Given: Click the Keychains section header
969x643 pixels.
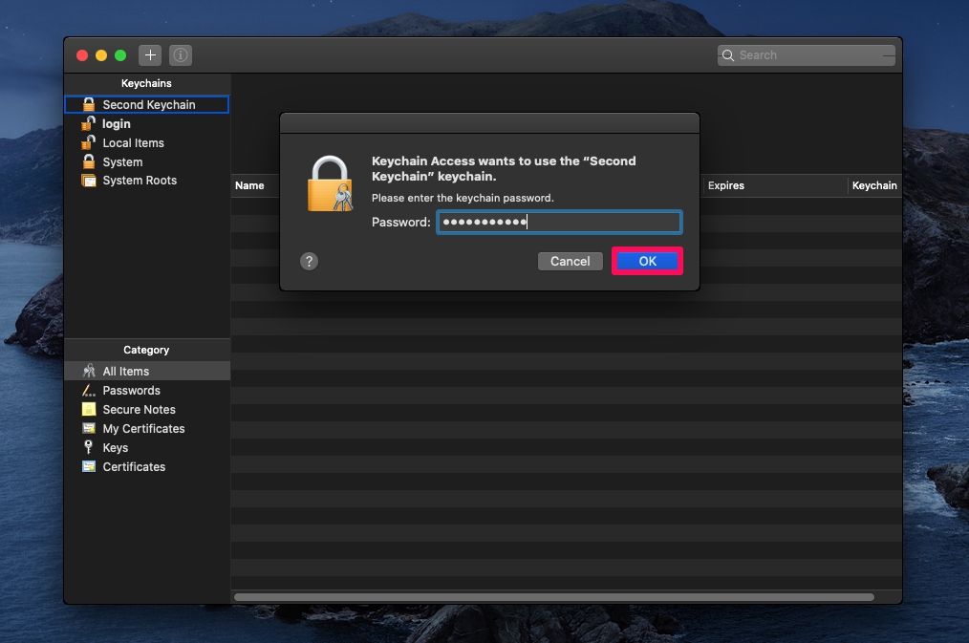Looking at the screenshot, I should [146, 83].
